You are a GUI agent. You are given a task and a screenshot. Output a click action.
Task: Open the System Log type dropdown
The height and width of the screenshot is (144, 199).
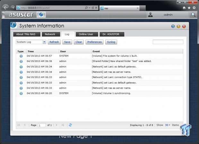pyautogui.click(x=44, y=42)
